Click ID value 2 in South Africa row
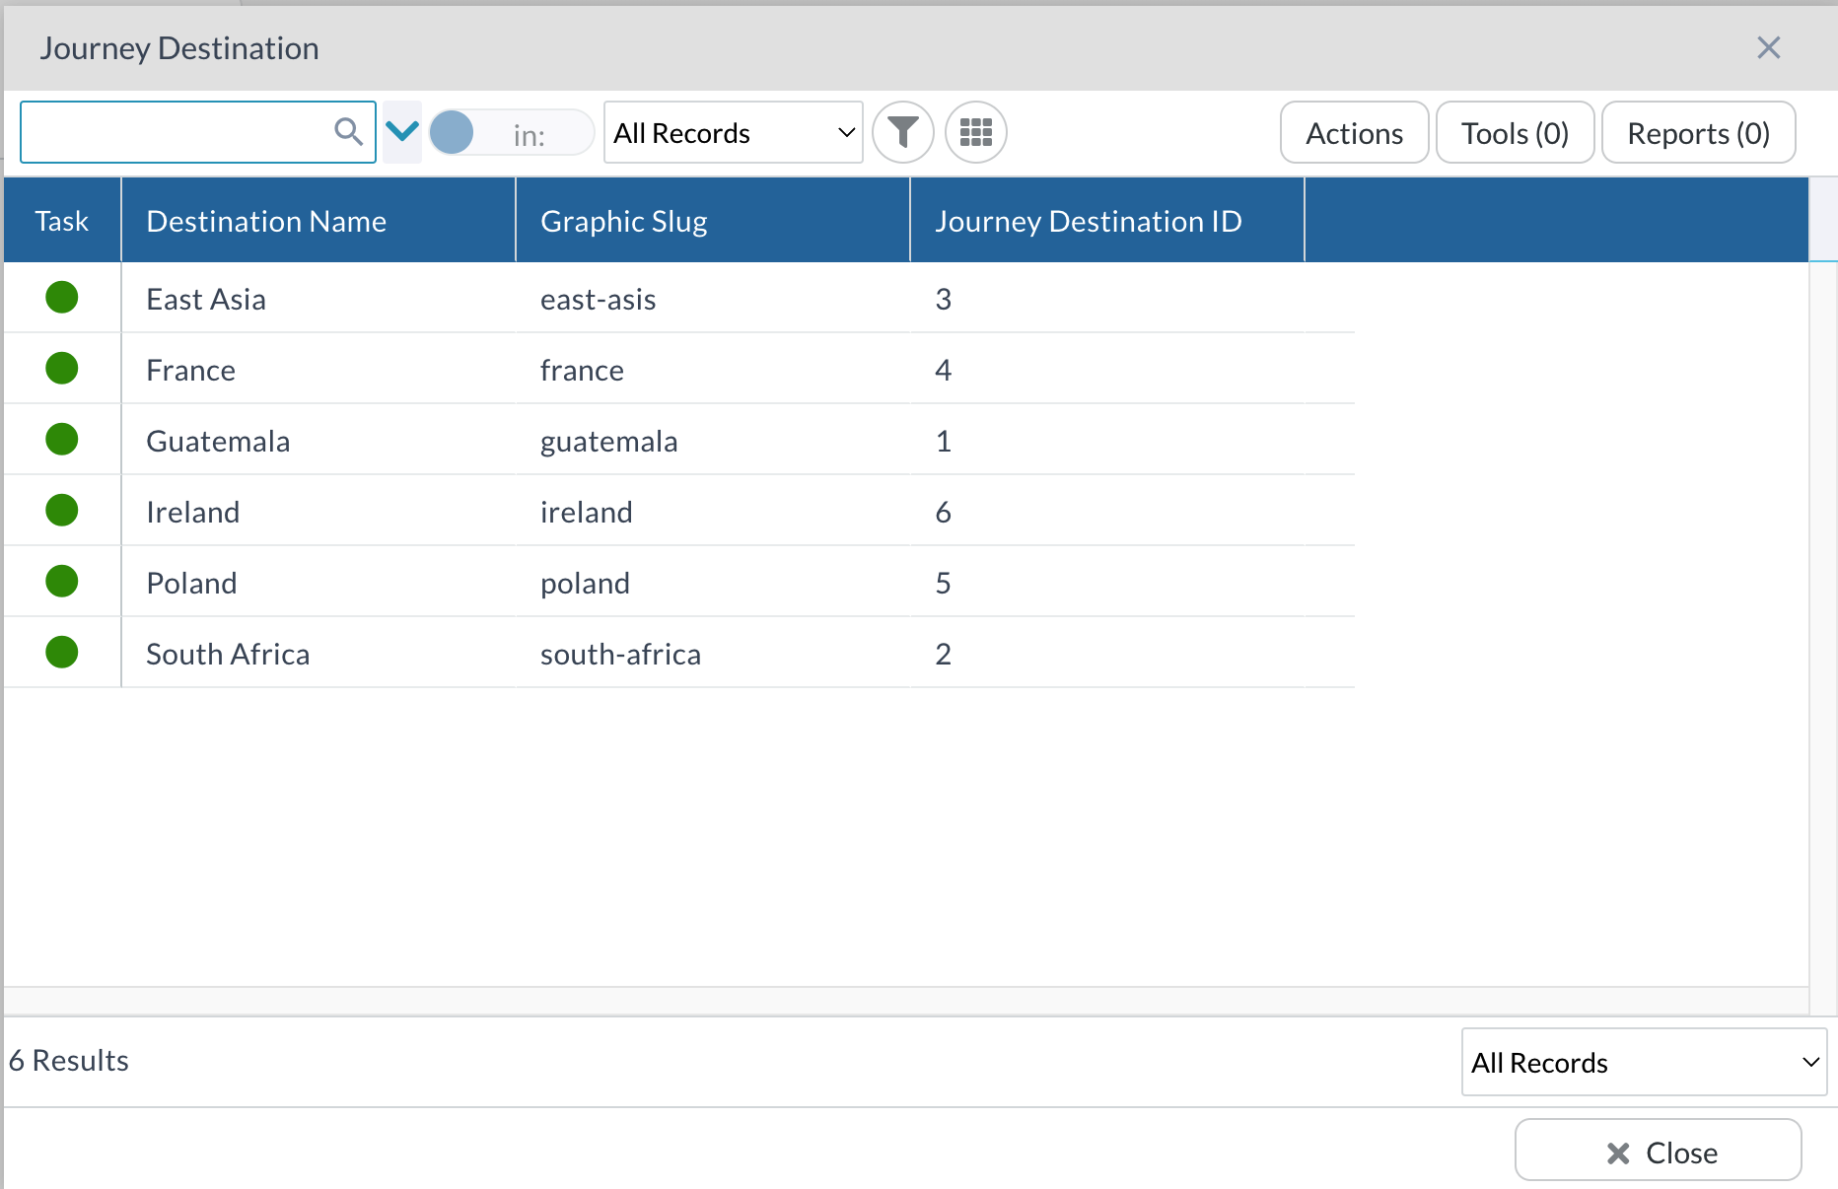Viewport: 1838px width, 1189px height. [943, 654]
